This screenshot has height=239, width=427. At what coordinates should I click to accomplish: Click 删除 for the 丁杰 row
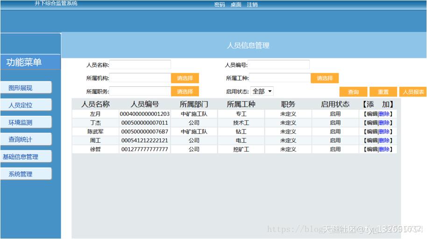(384, 123)
